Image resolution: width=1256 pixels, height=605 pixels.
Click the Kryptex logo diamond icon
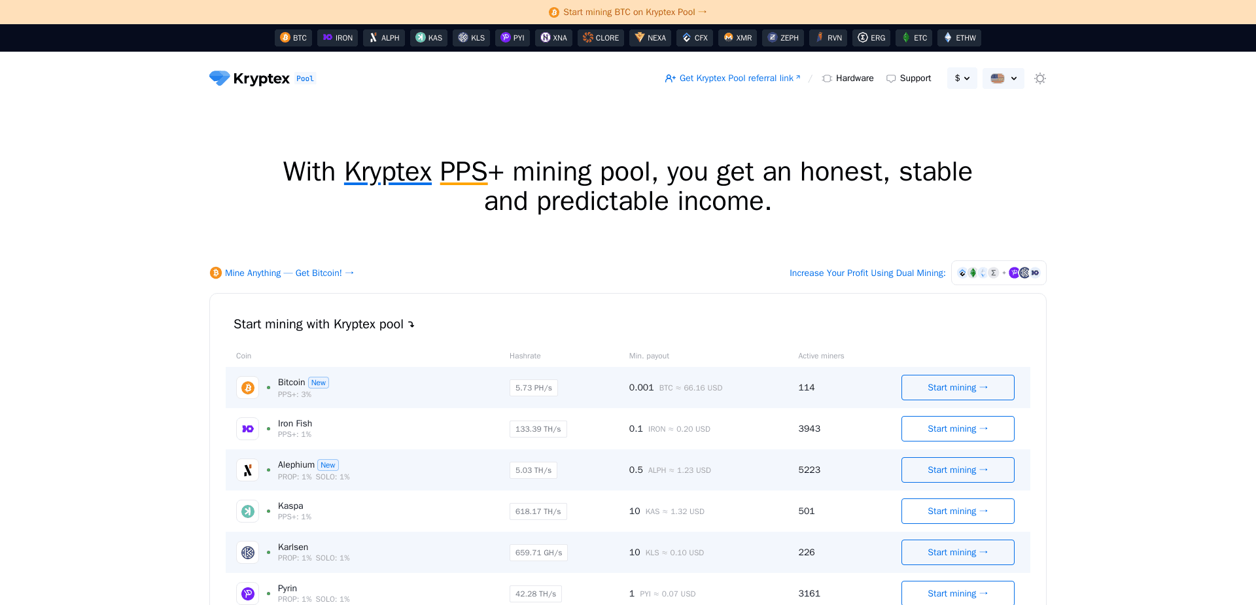click(x=218, y=78)
